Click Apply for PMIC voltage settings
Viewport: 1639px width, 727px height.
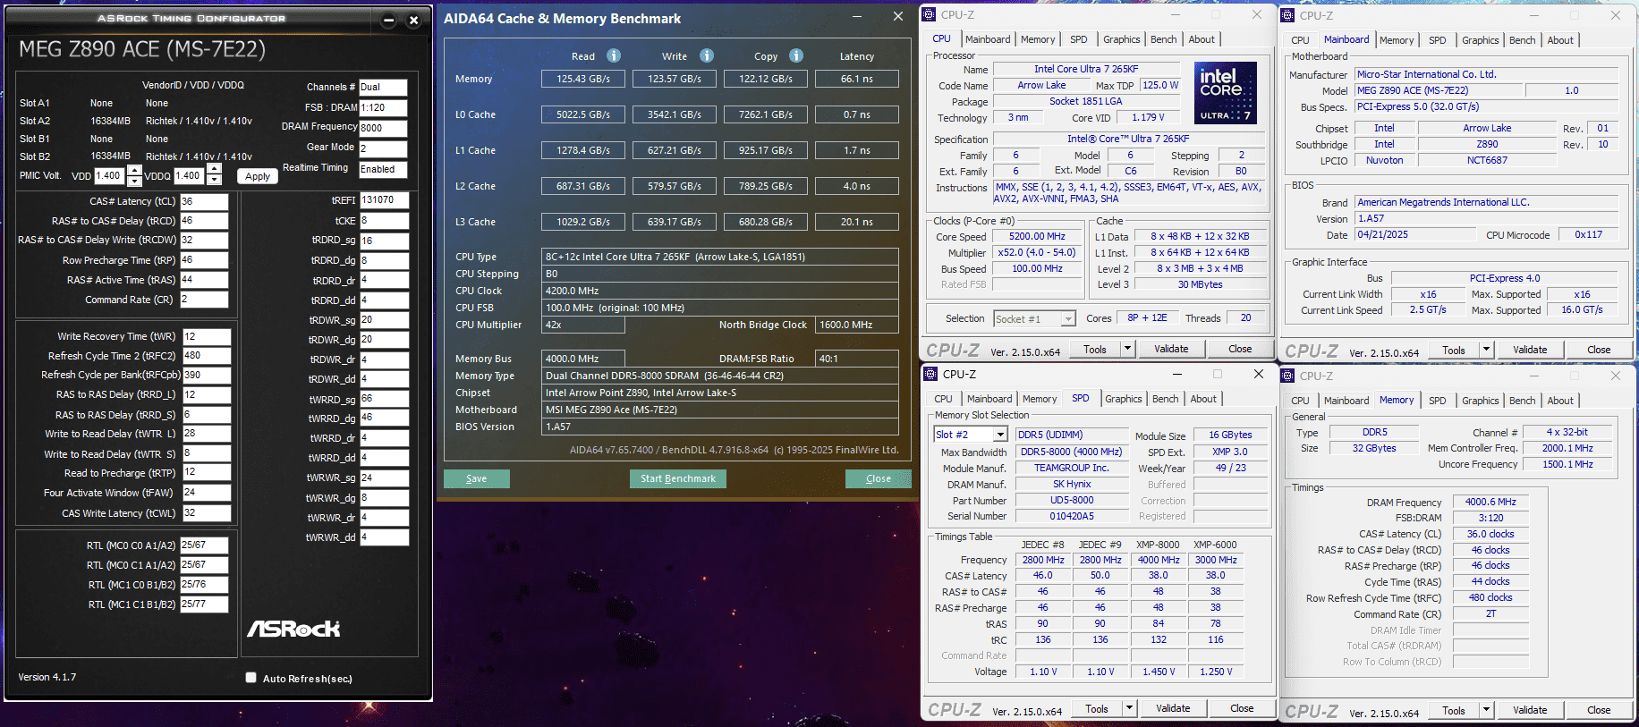(x=258, y=176)
